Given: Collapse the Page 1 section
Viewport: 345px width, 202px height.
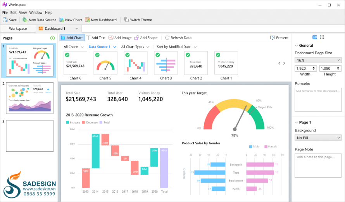Looking at the screenshot, I should coord(296,123).
